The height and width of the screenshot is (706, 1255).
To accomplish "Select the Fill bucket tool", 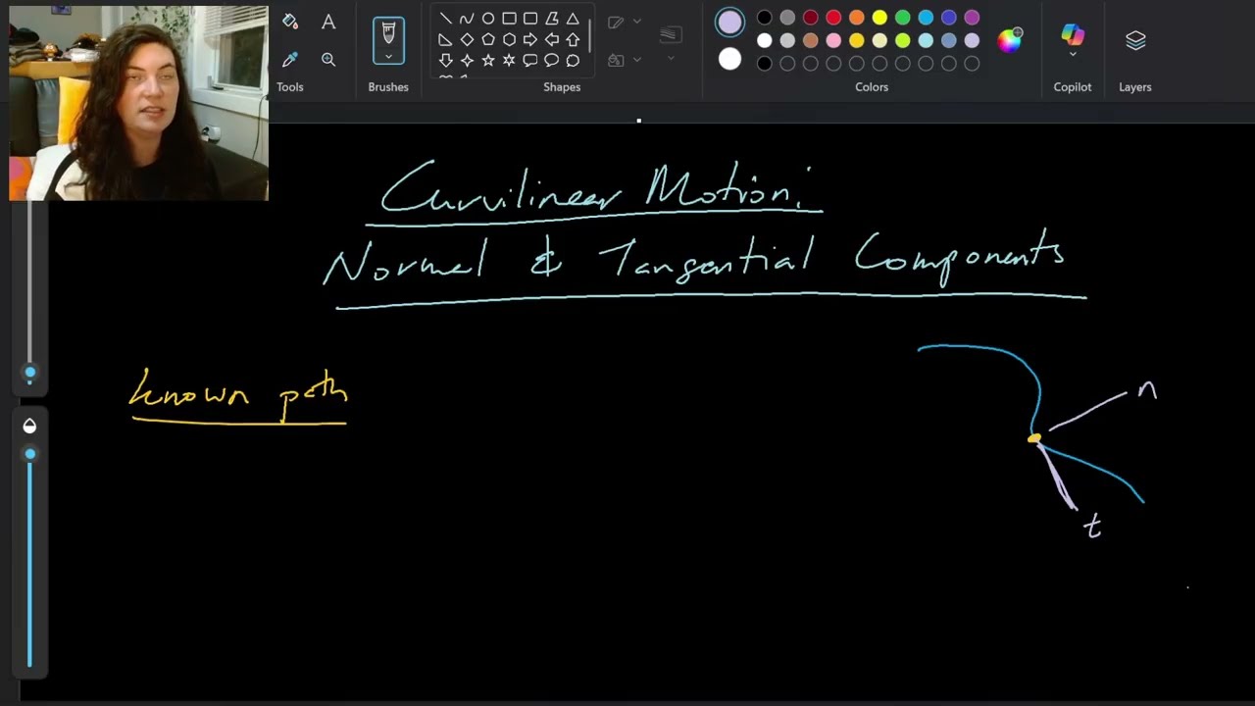I will click(289, 22).
